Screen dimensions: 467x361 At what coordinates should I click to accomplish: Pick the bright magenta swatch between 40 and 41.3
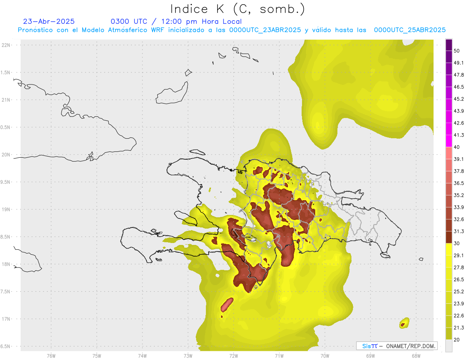point(449,141)
